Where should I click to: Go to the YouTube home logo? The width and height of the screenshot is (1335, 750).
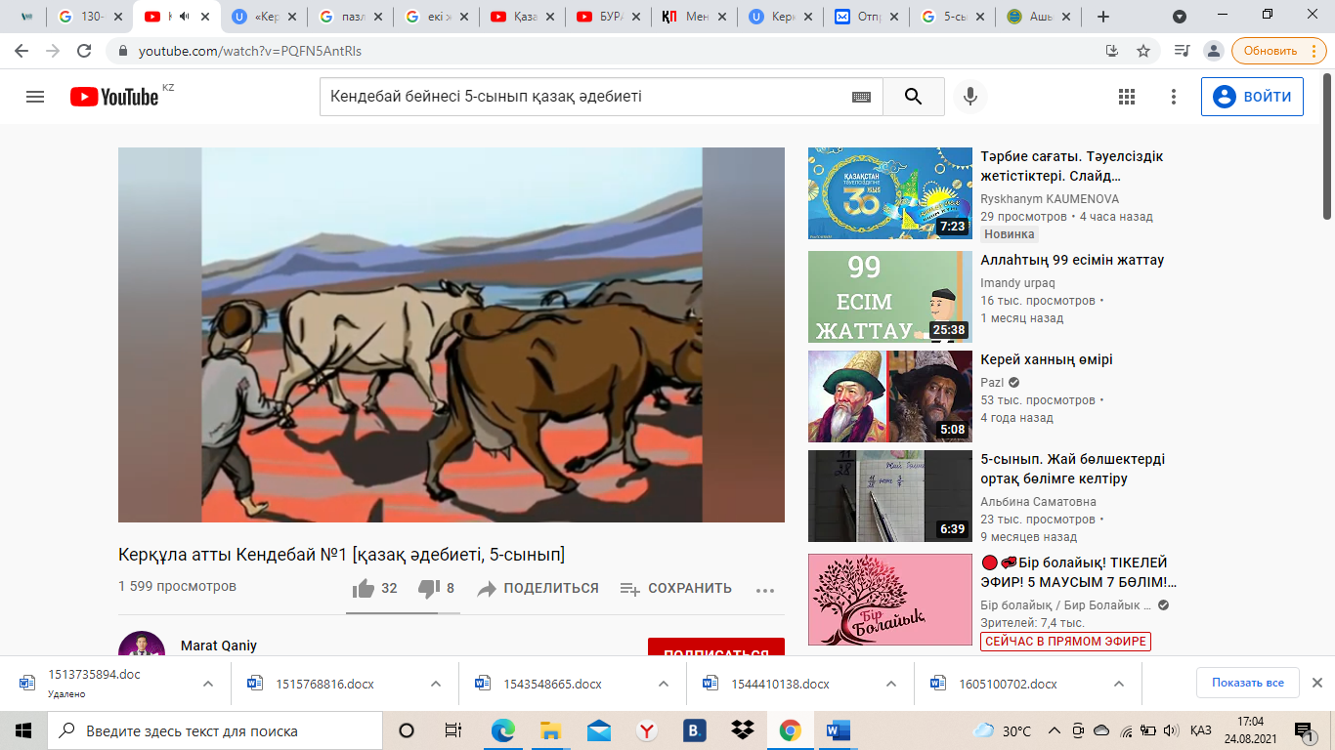[114, 97]
